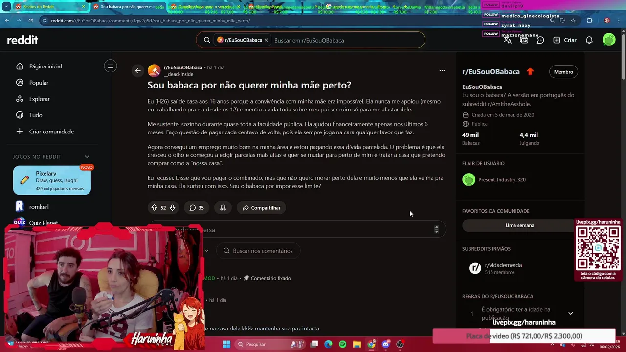
Task: Collapse the left navigation hamburger button
Action: click(111, 66)
